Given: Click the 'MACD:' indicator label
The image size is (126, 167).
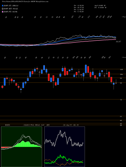Looking at the screenshot, I should point(8,125).
